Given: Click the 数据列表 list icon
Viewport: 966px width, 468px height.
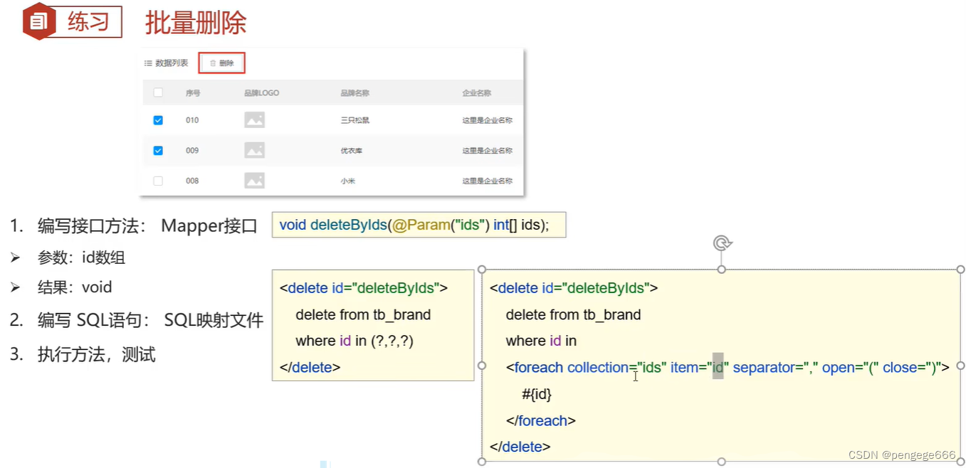Looking at the screenshot, I should point(148,63).
